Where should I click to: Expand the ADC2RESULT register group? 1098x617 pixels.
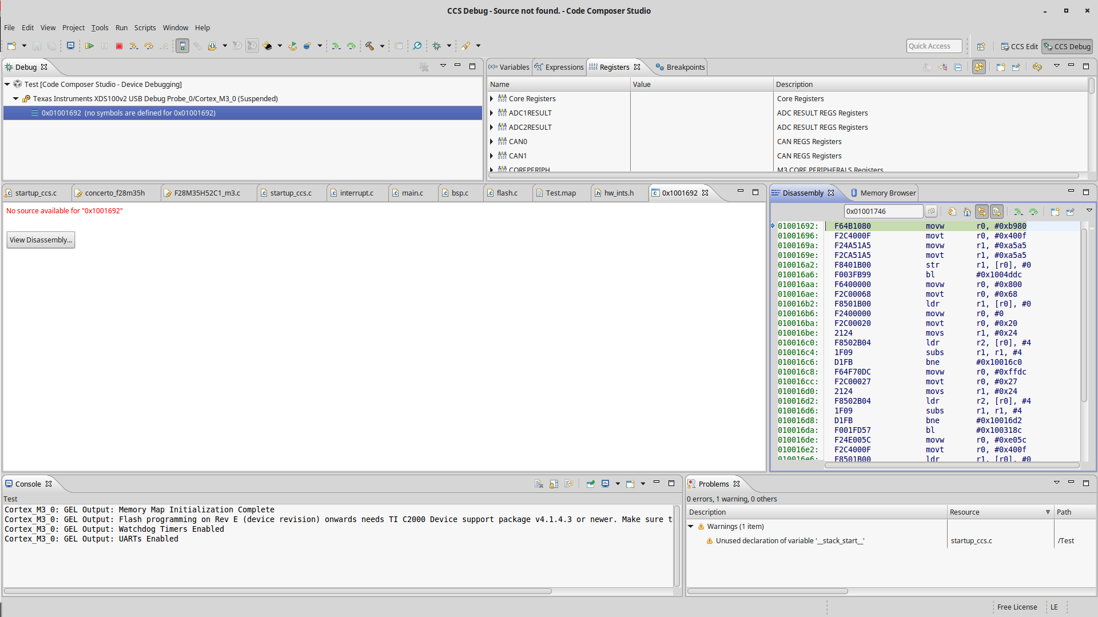491,128
